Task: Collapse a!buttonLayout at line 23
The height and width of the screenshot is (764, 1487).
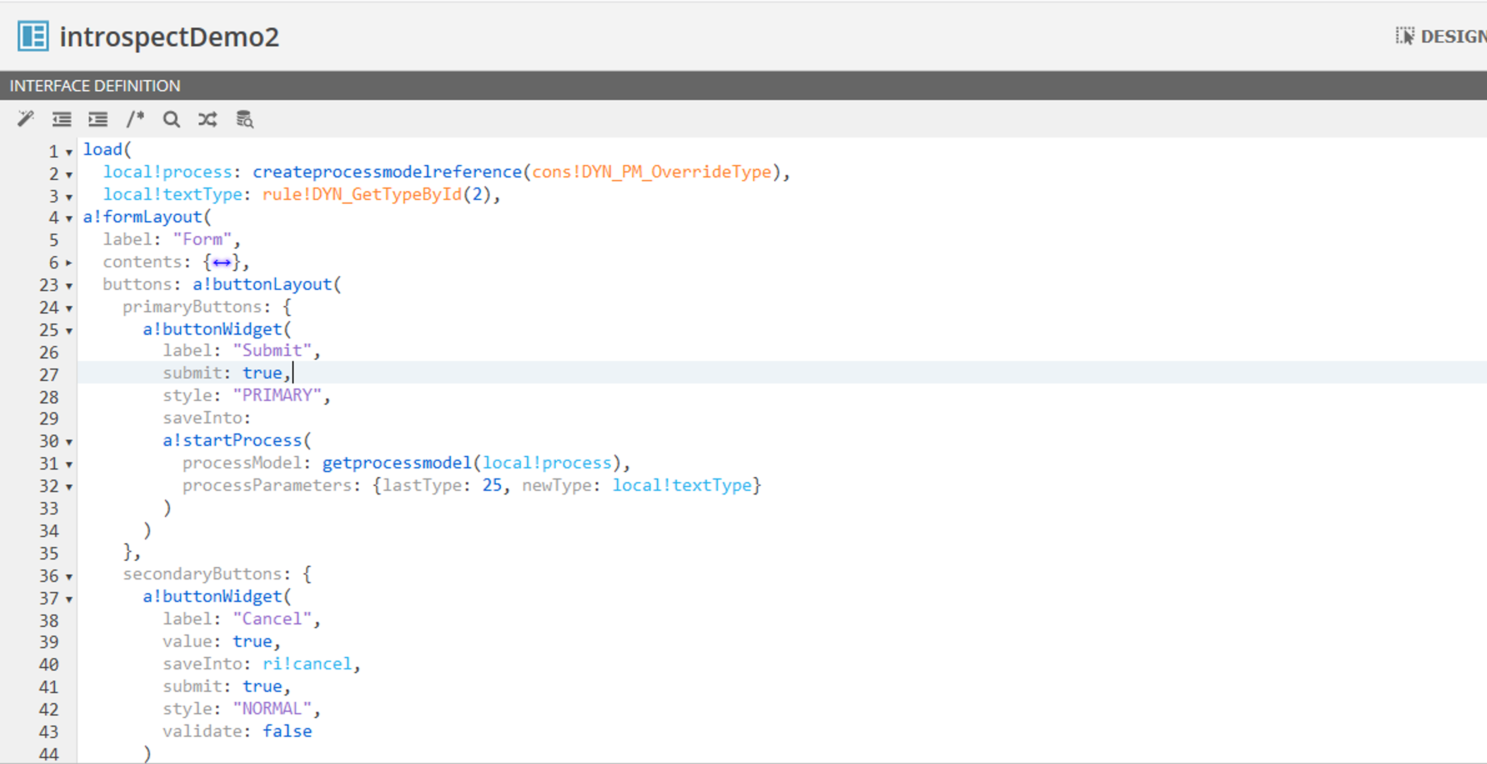Action: tap(69, 286)
